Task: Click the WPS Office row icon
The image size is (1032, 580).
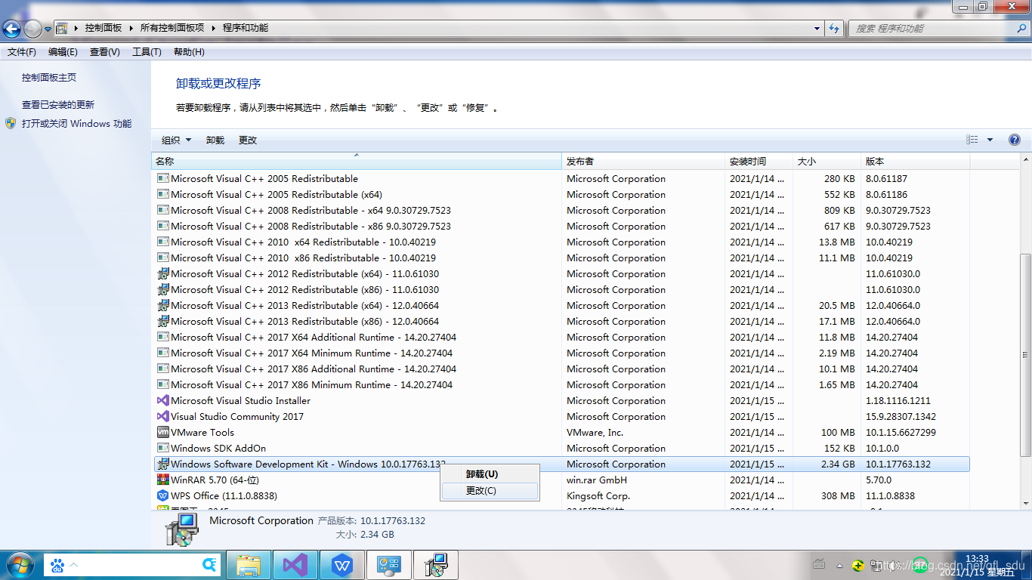Action: [x=162, y=495]
